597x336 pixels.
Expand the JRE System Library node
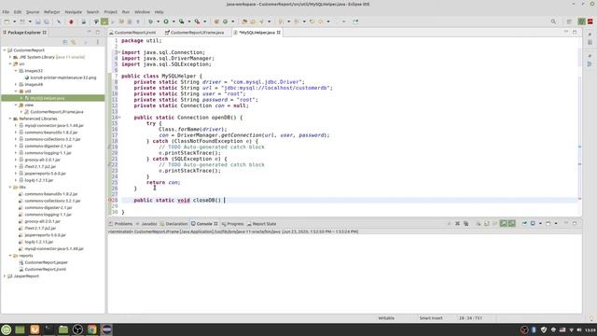pos(10,57)
